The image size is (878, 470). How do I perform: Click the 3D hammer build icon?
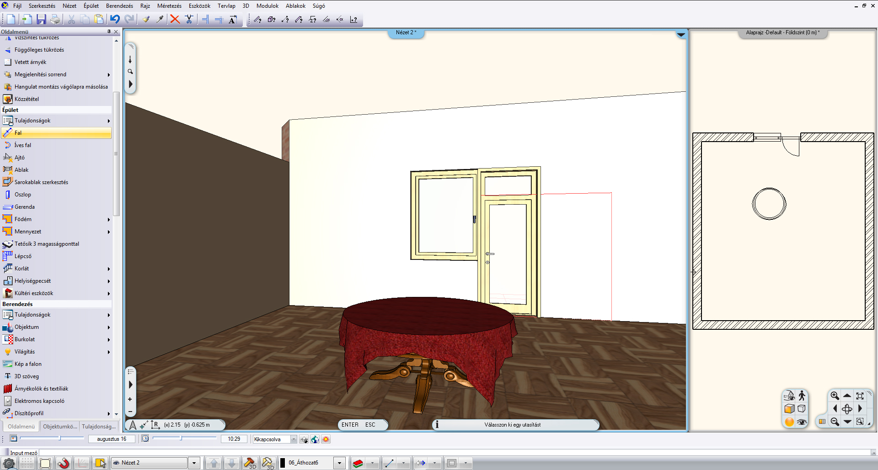click(x=250, y=463)
